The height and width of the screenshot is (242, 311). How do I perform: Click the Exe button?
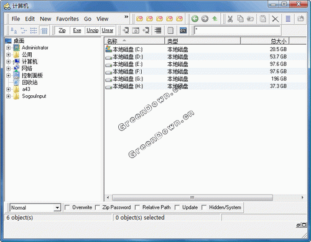(77, 30)
